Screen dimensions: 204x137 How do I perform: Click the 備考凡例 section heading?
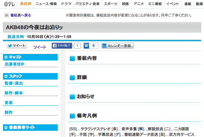pos(87,115)
